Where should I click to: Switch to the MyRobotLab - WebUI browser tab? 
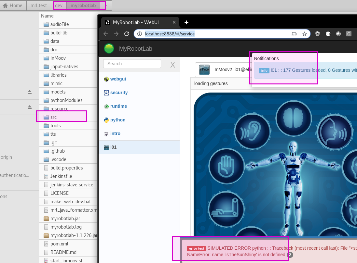(x=140, y=22)
